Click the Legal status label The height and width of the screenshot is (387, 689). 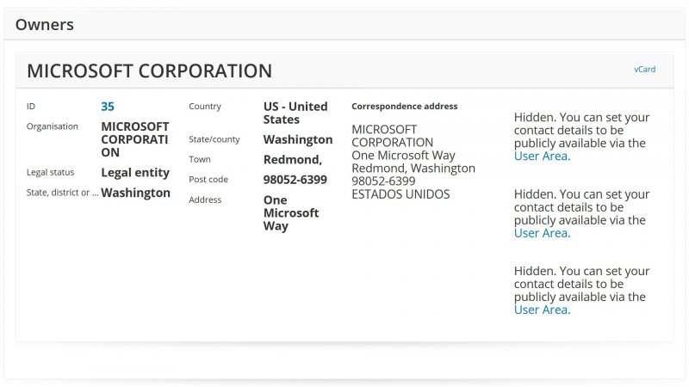pos(50,173)
